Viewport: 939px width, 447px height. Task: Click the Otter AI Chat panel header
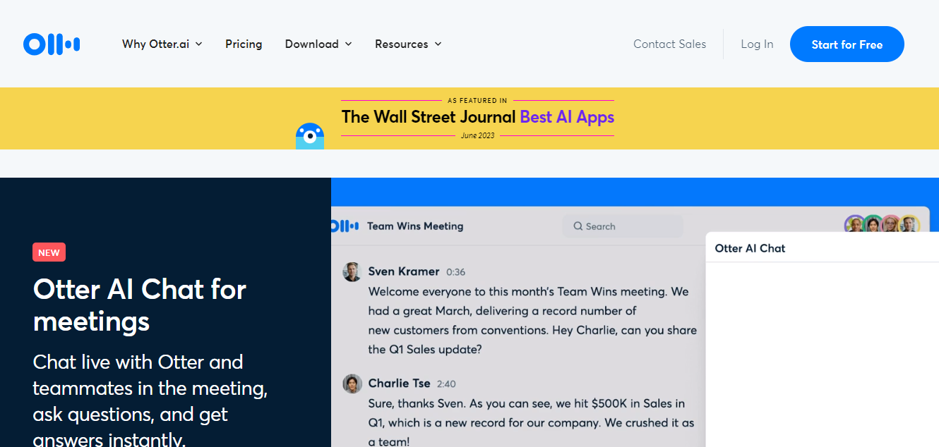click(750, 248)
